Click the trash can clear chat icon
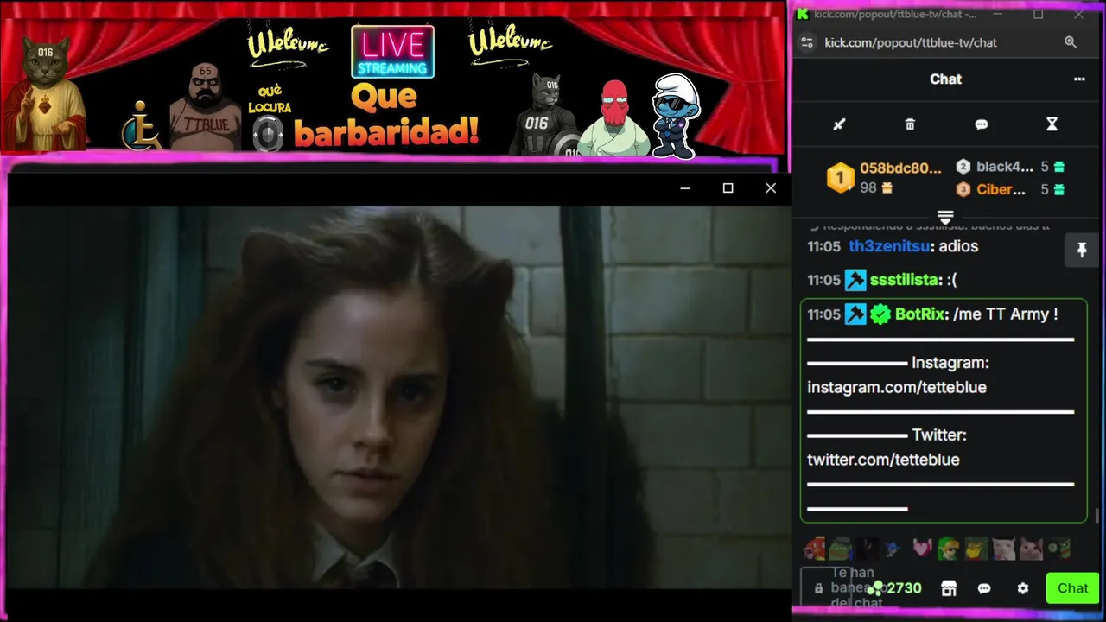 pyautogui.click(x=910, y=124)
